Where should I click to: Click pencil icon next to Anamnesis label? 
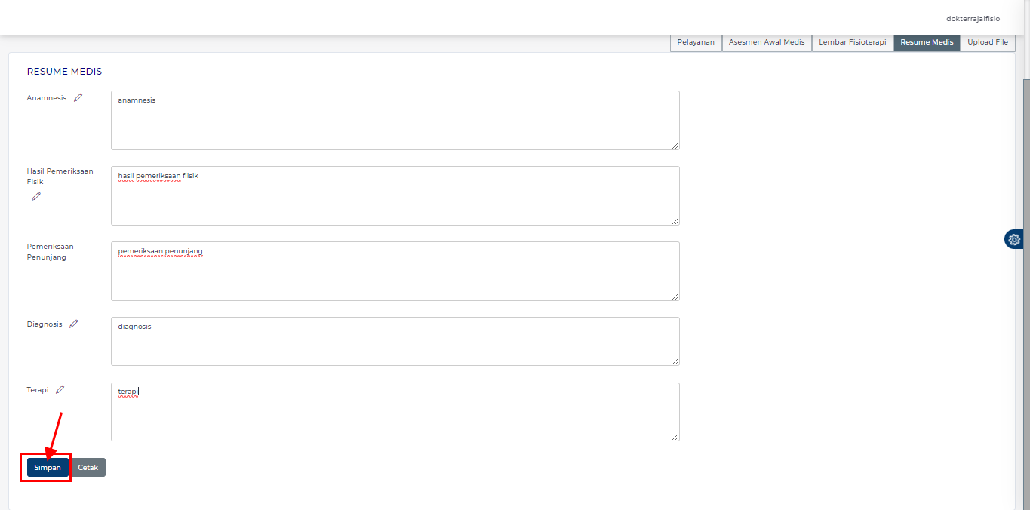coord(78,97)
